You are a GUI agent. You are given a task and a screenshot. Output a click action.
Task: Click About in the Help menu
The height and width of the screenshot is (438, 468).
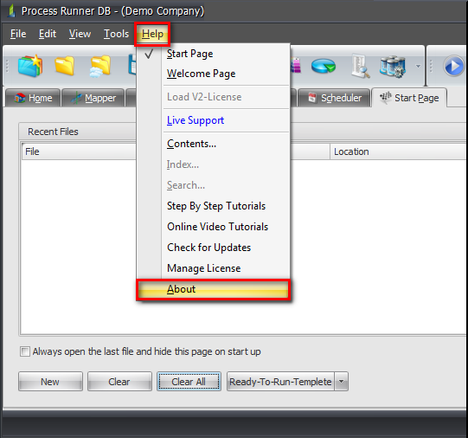[x=213, y=289]
